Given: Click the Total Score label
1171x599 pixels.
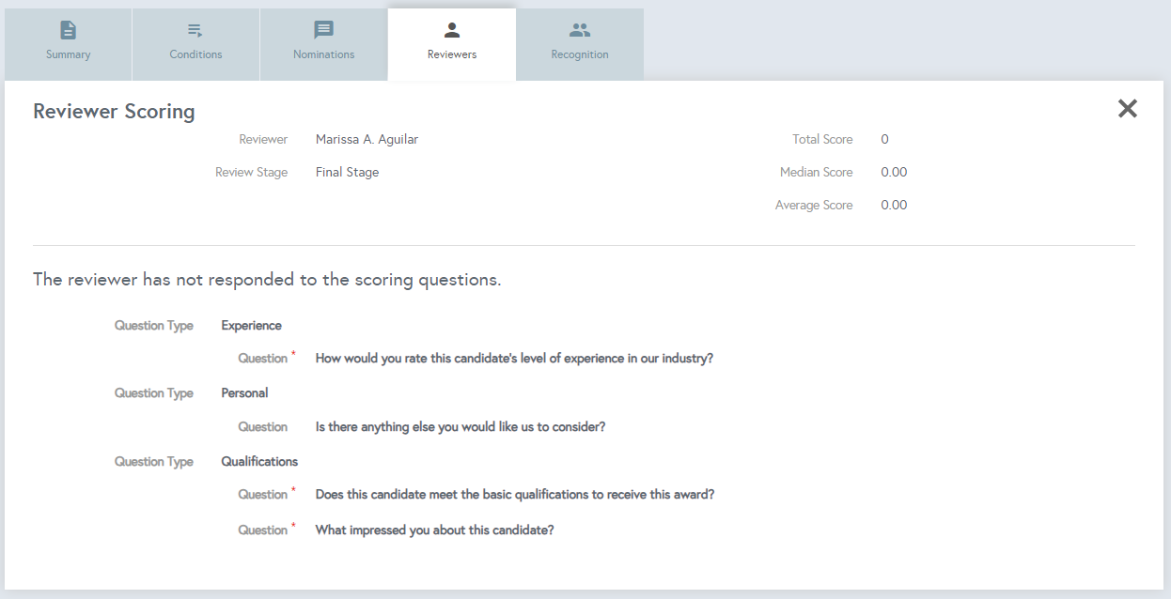Looking at the screenshot, I should (822, 139).
